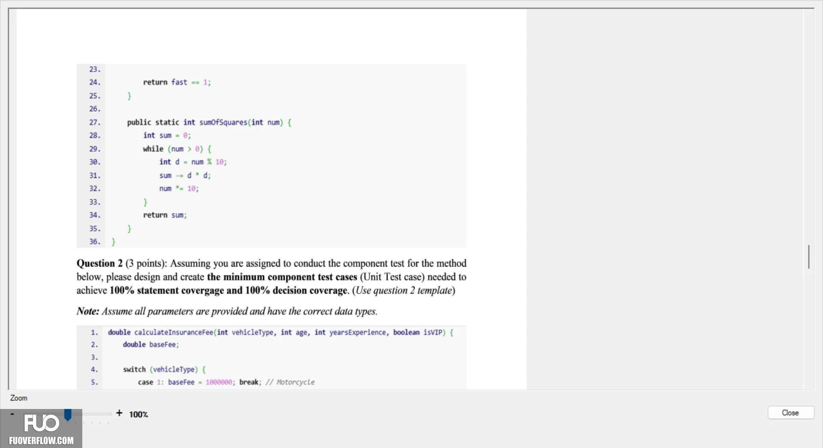
Task: Click the 'double baseFee;' code line
Action: click(151, 344)
